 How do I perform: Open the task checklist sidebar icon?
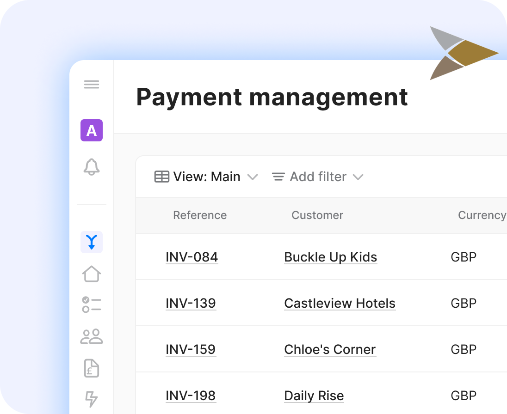[x=92, y=305]
